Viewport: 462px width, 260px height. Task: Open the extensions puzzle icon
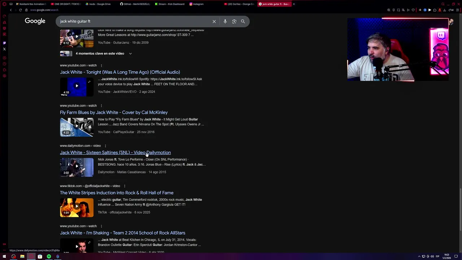(435, 10)
